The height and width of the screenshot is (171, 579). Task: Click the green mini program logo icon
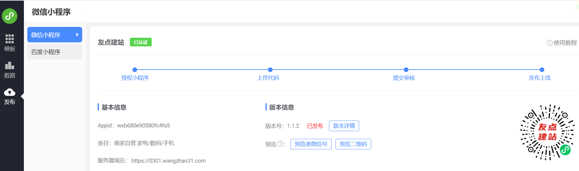tap(10, 16)
